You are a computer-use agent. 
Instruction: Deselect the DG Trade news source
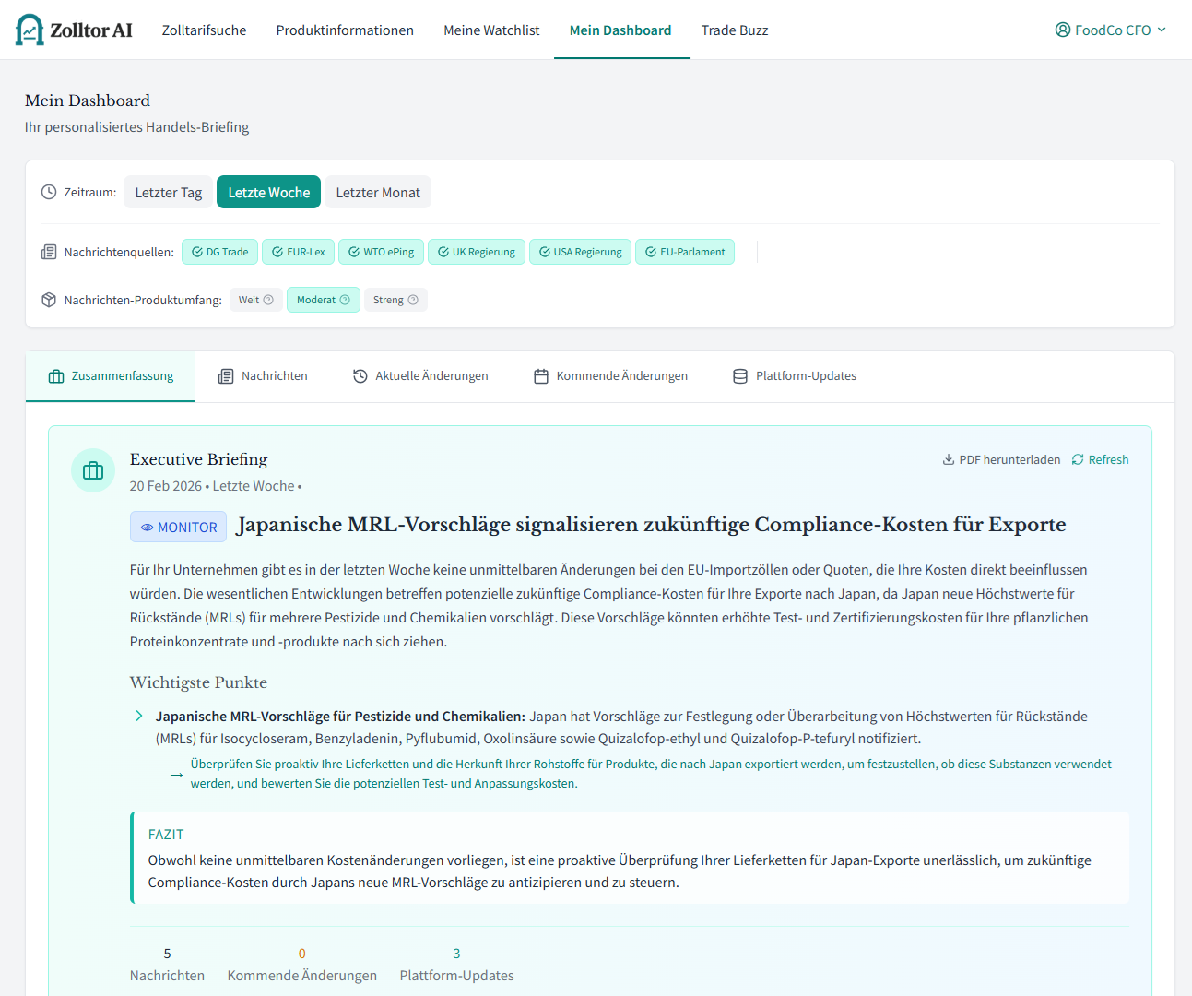coord(219,251)
